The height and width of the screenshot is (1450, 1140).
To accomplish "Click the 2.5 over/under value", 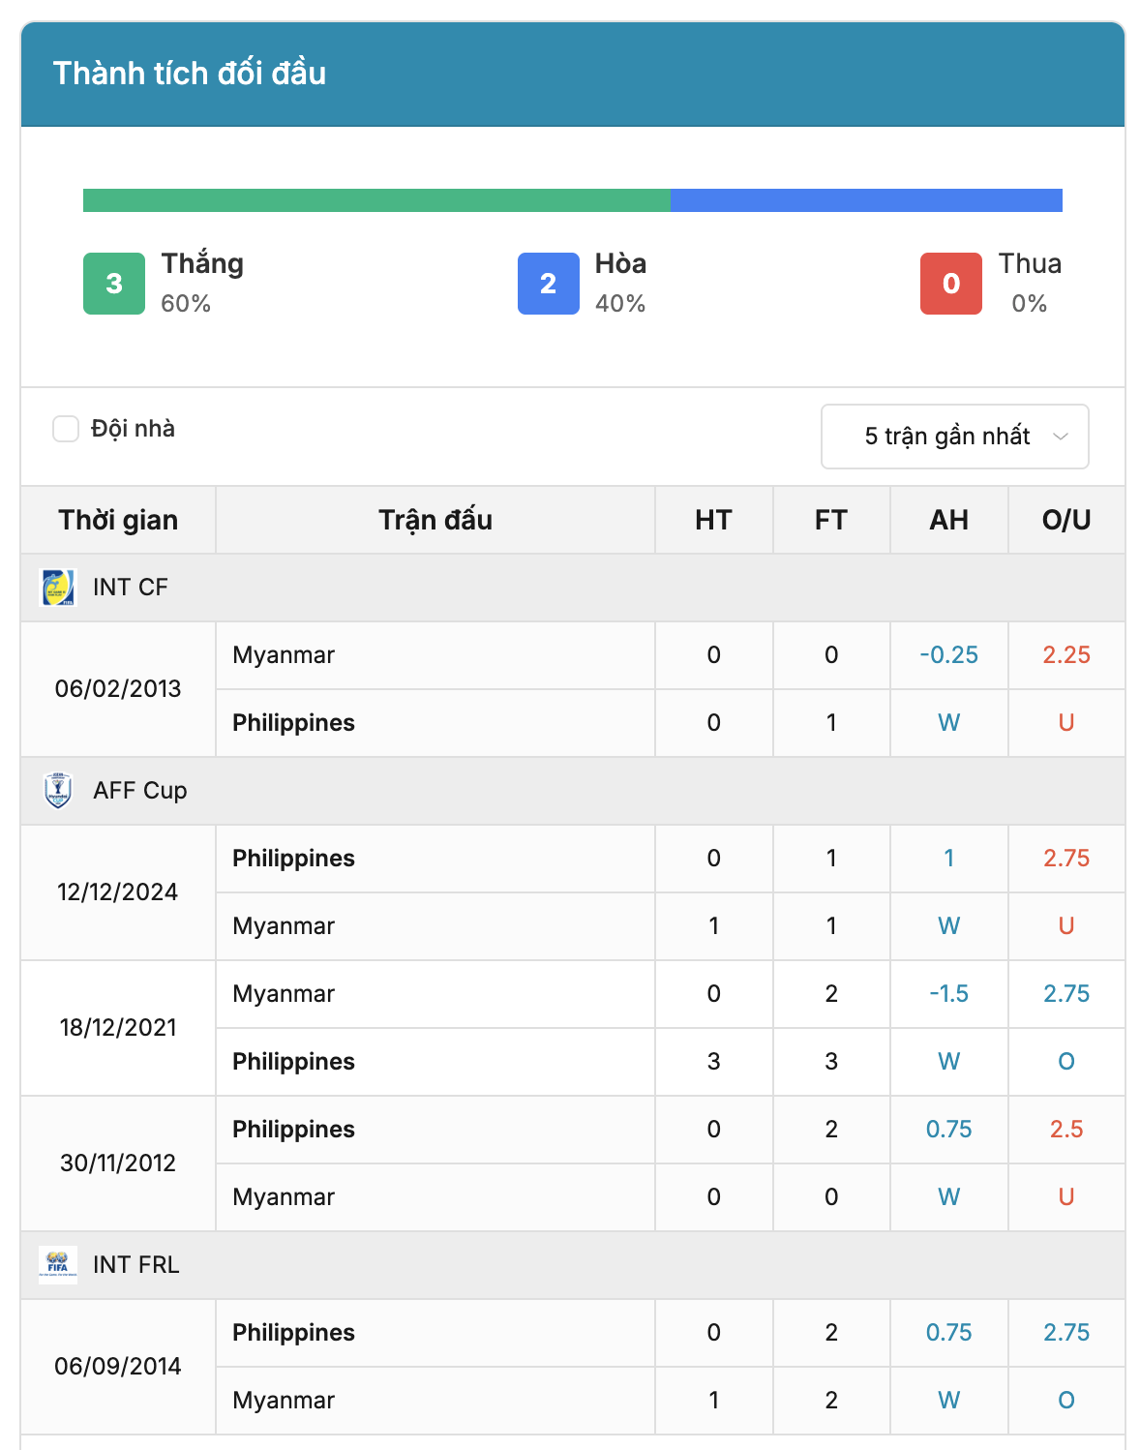I will click(1066, 1130).
